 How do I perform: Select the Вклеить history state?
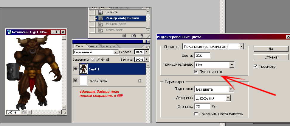[x=120, y=12]
